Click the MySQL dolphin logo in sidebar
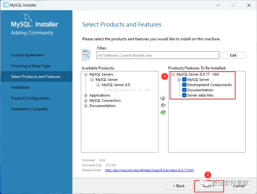 click(x=27, y=17)
